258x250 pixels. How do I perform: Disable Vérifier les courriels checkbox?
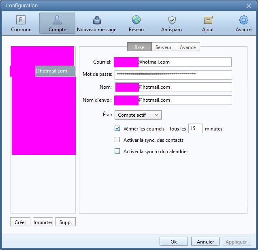click(x=117, y=129)
